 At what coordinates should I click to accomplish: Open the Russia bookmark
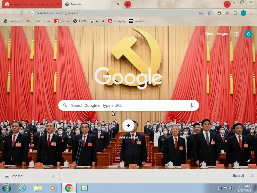pos(62,21)
